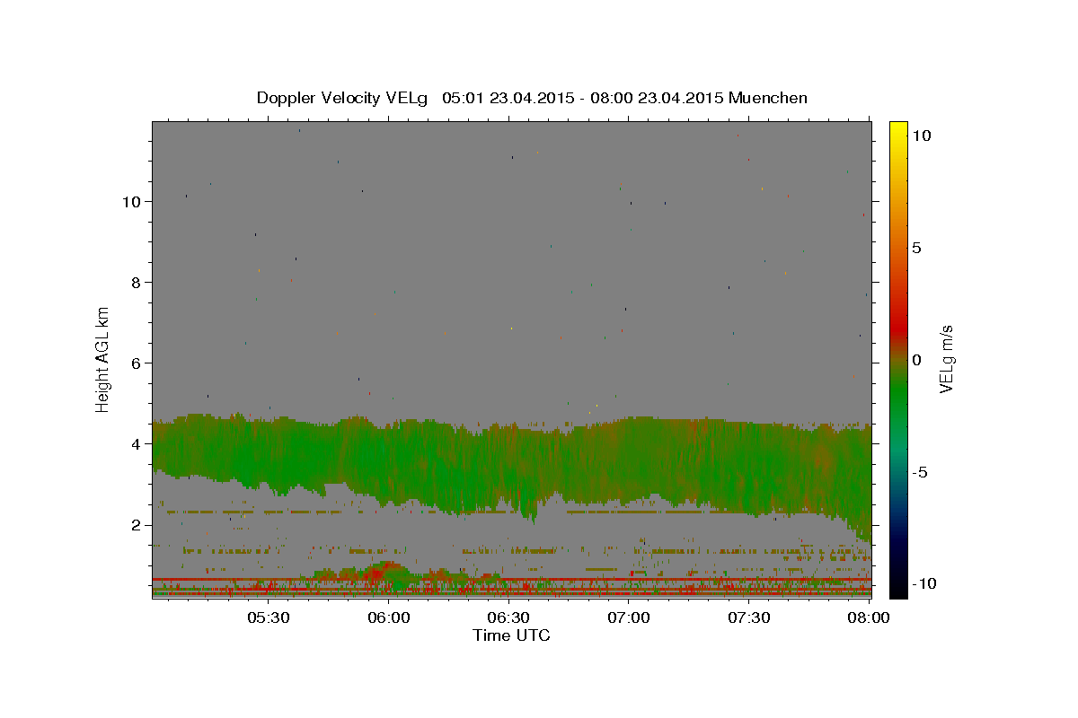Click the yellow top of the velocity colorbar

pyautogui.click(x=897, y=130)
